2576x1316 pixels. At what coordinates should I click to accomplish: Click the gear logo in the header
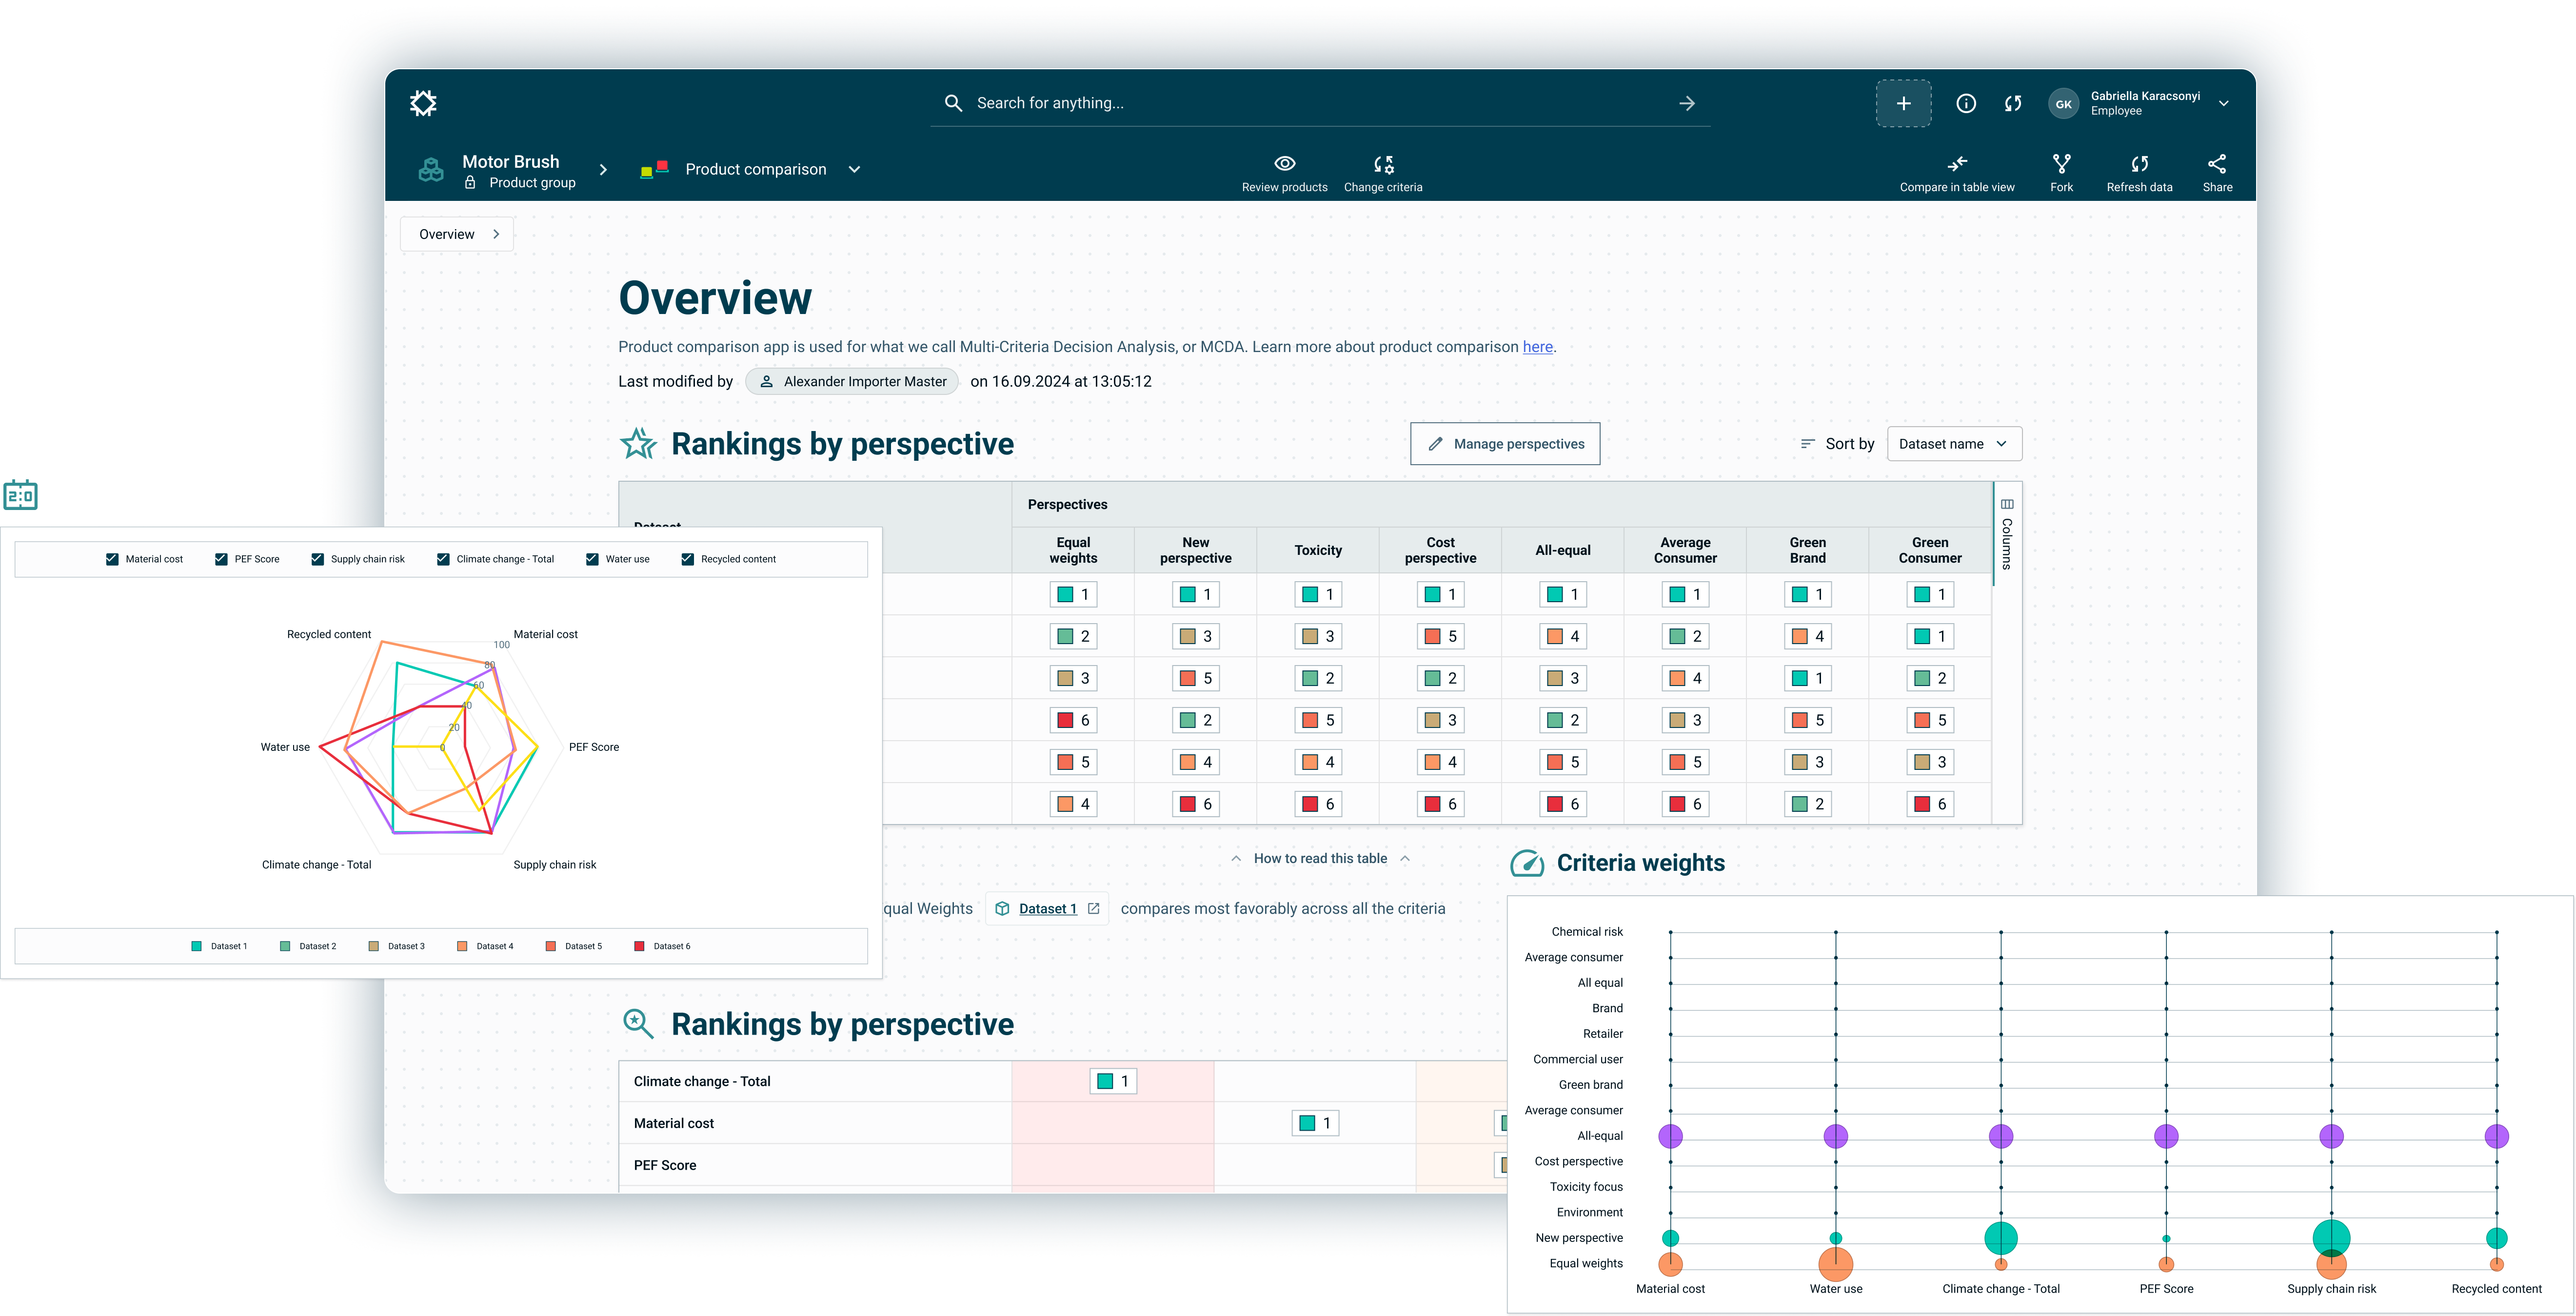423,103
